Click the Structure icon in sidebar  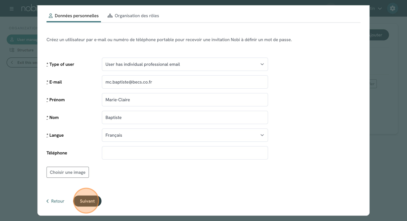pos(12,50)
